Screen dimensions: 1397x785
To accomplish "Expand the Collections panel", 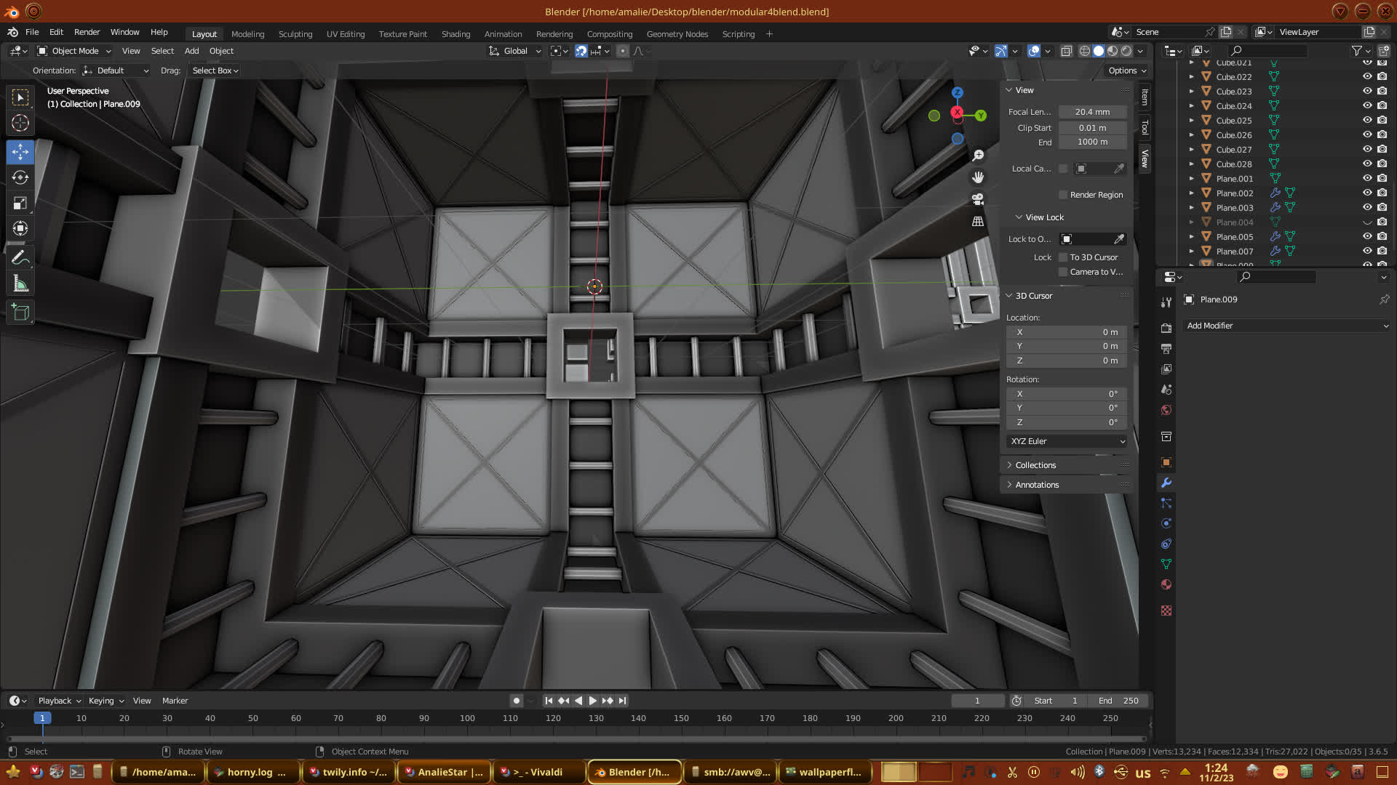I will 1035,465.
